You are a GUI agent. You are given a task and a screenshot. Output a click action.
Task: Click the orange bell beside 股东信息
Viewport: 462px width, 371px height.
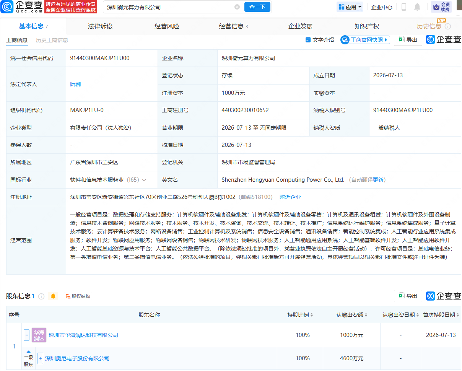53,296
